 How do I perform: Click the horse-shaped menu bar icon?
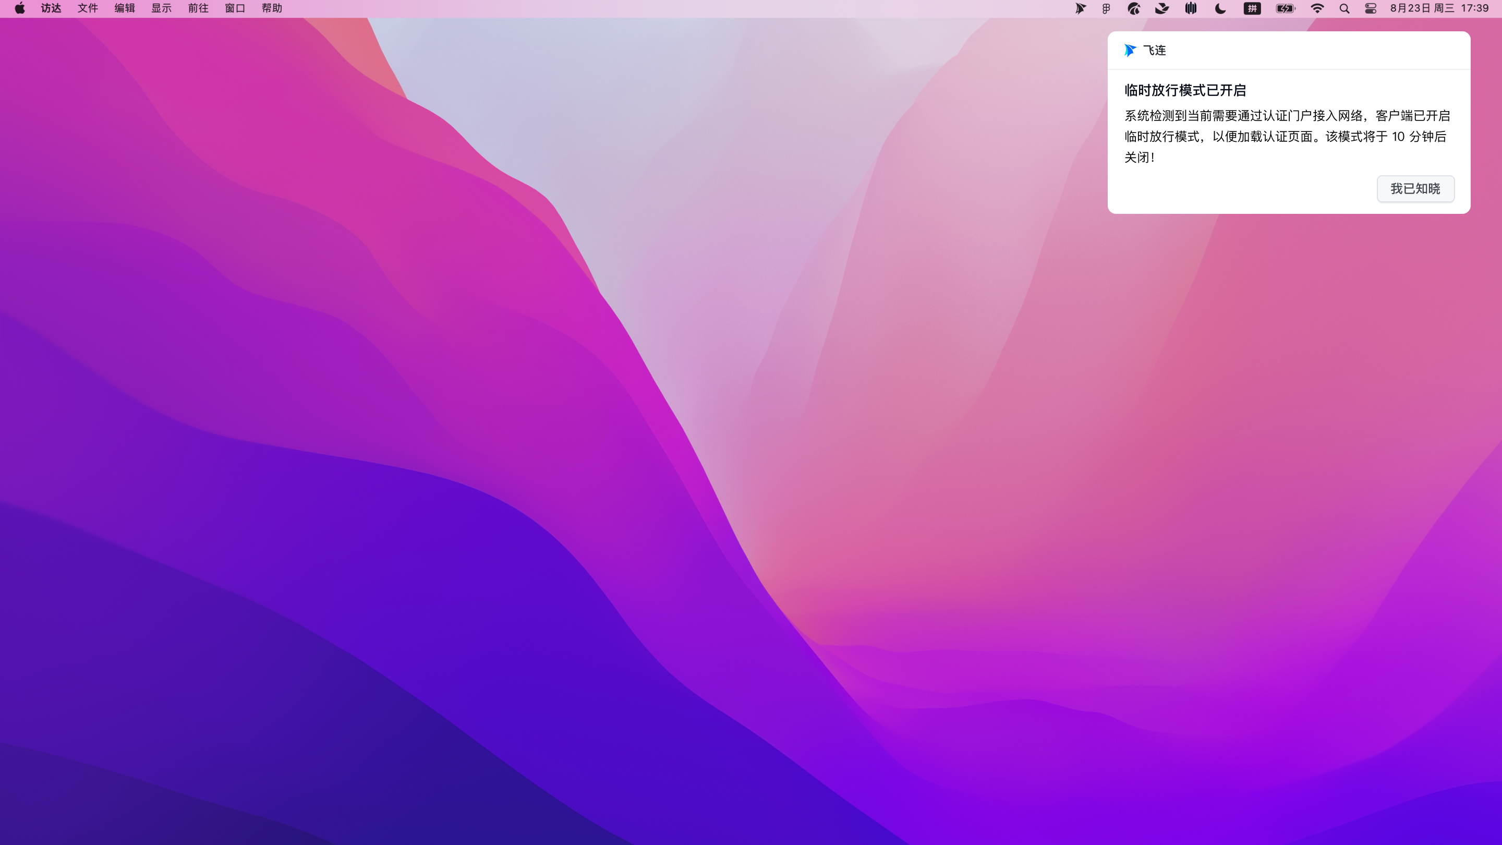click(x=1133, y=8)
